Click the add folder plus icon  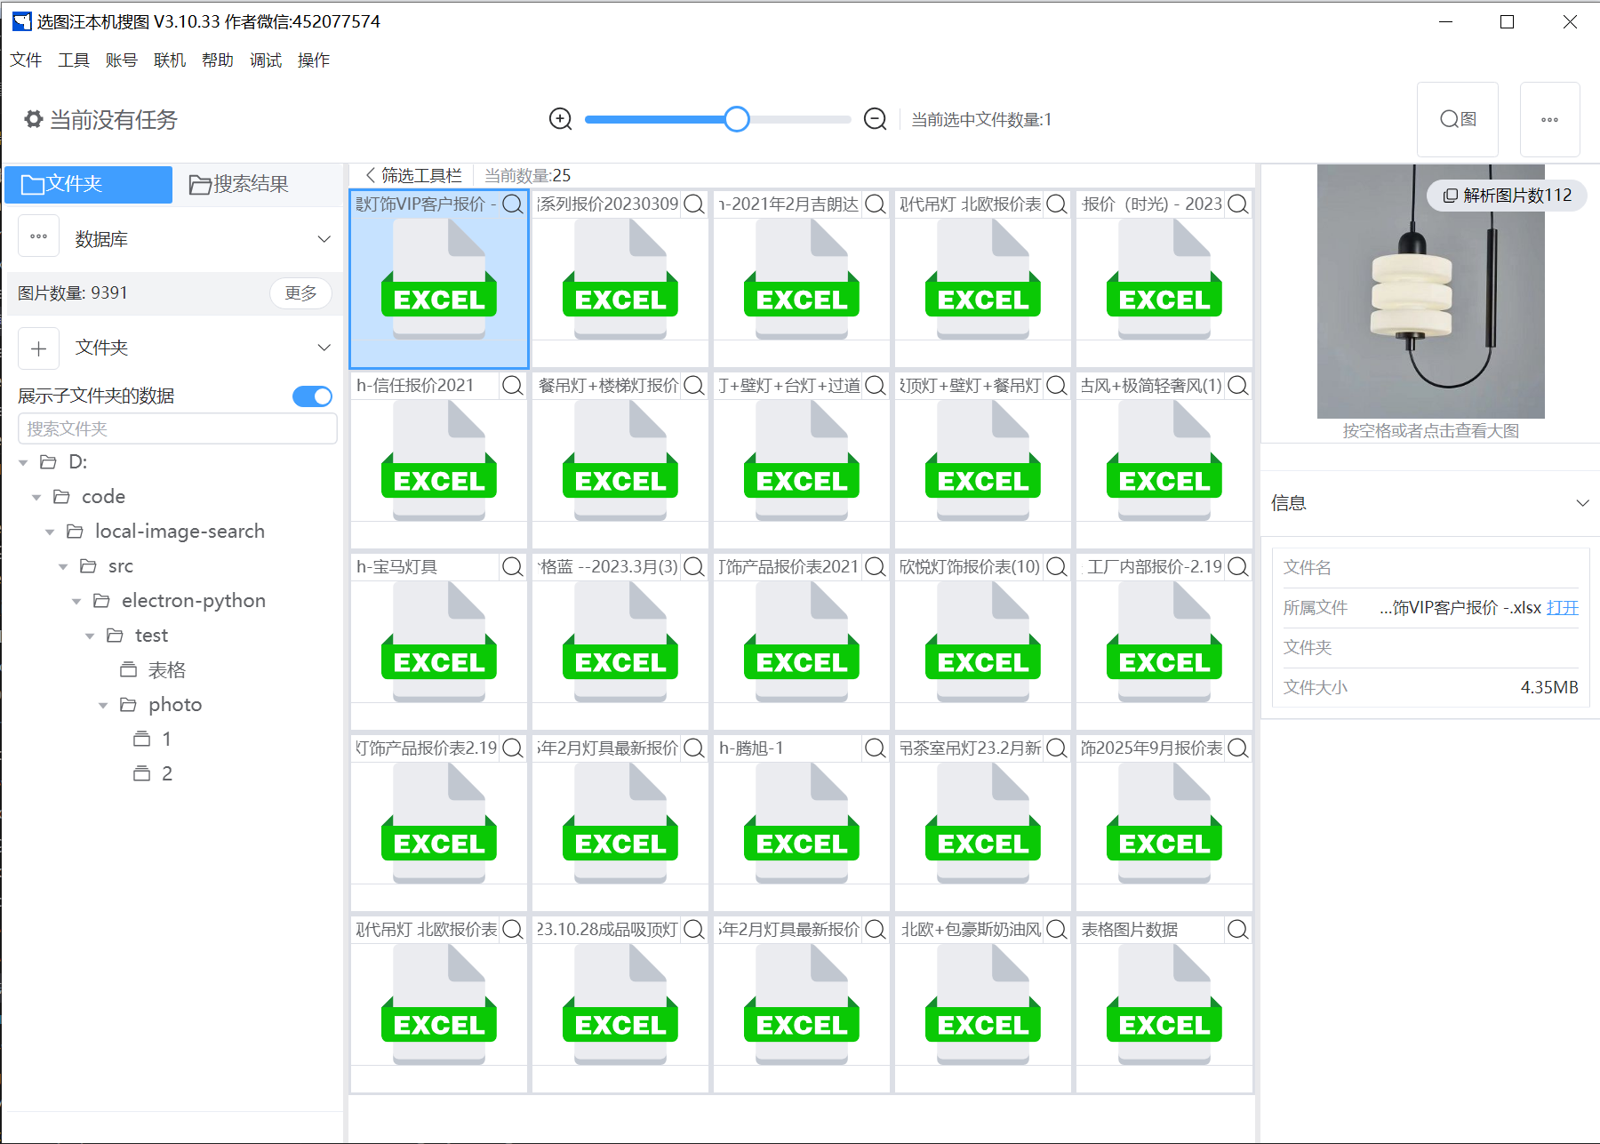pyautogui.click(x=38, y=348)
